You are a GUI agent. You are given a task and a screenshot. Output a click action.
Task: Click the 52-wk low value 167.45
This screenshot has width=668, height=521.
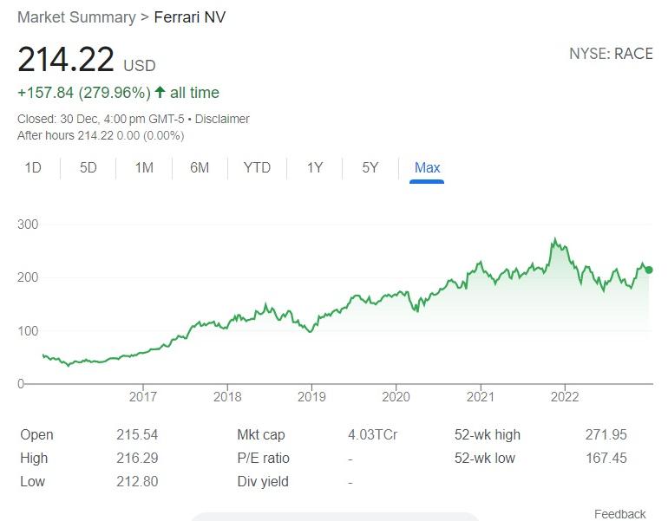click(606, 458)
